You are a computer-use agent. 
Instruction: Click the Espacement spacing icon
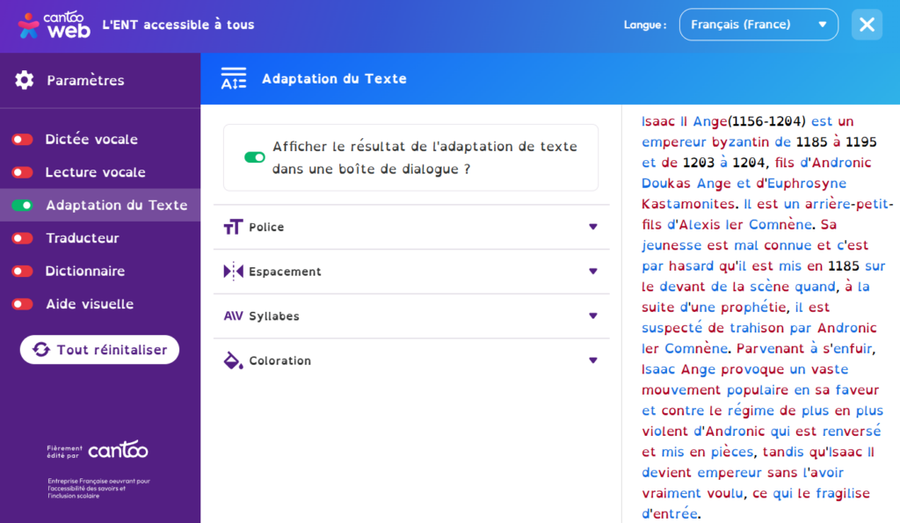tap(233, 272)
